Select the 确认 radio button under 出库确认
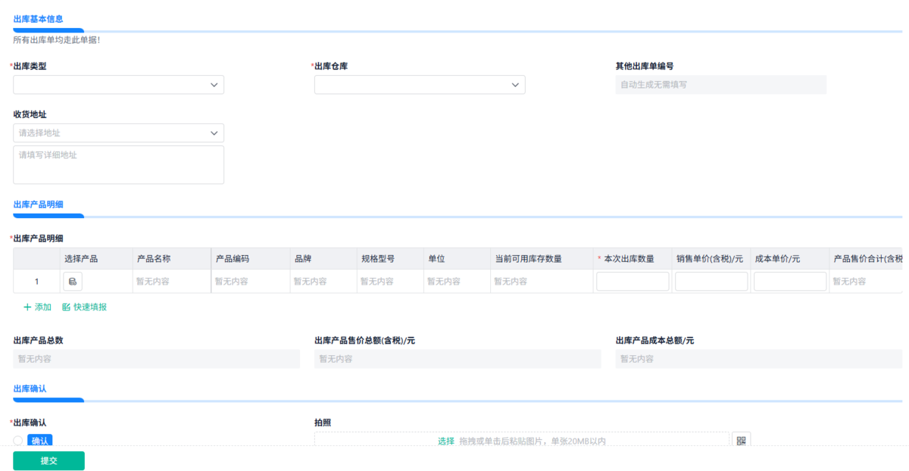 [x=18, y=441]
